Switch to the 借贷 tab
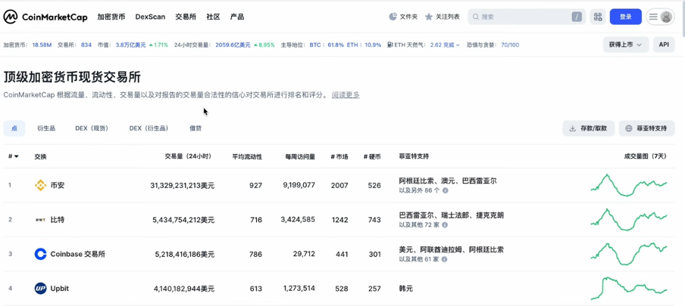The height and width of the screenshot is (306, 685). click(x=195, y=128)
